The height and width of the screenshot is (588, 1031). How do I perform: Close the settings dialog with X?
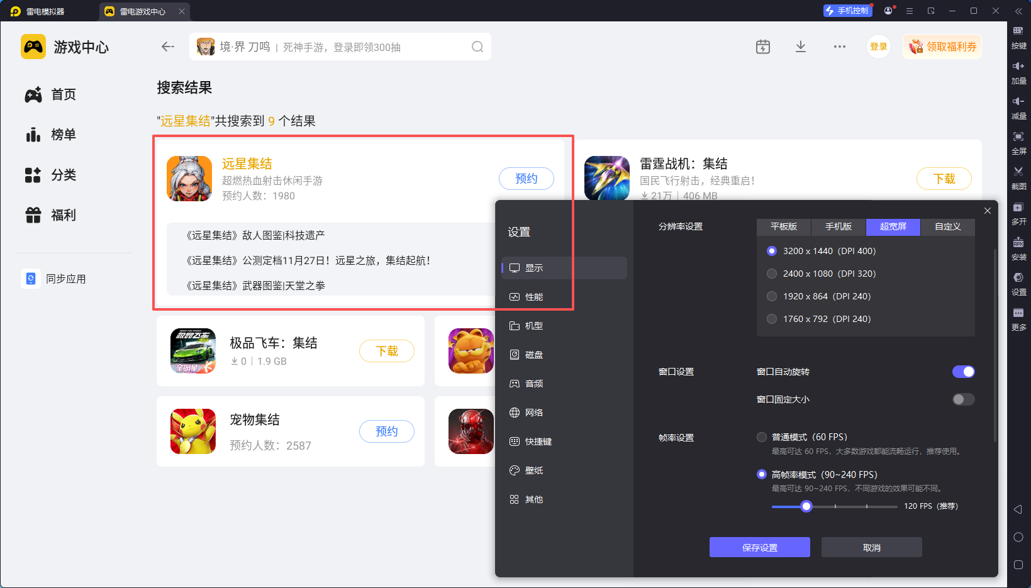pos(988,211)
